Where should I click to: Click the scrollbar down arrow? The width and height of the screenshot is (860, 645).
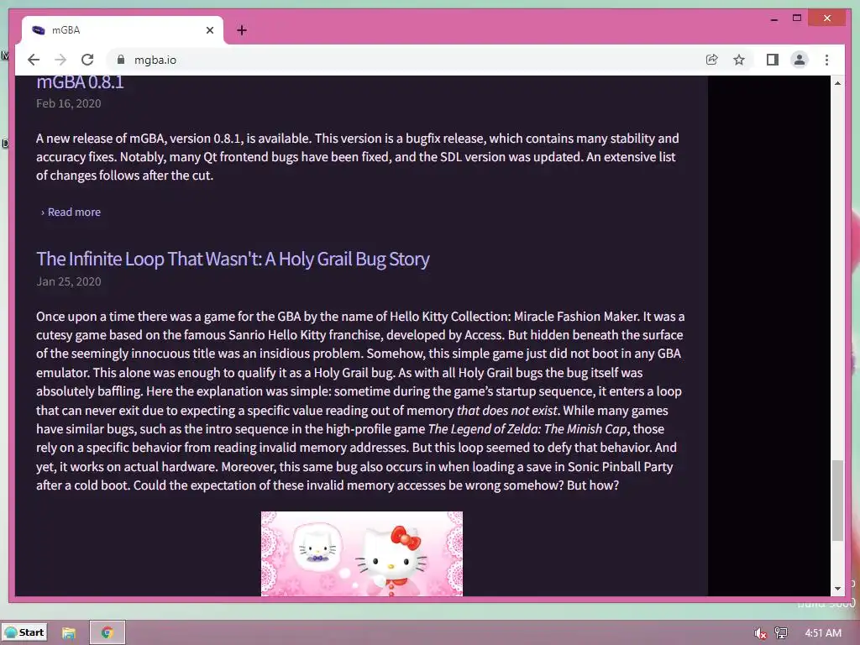[837, 589]
